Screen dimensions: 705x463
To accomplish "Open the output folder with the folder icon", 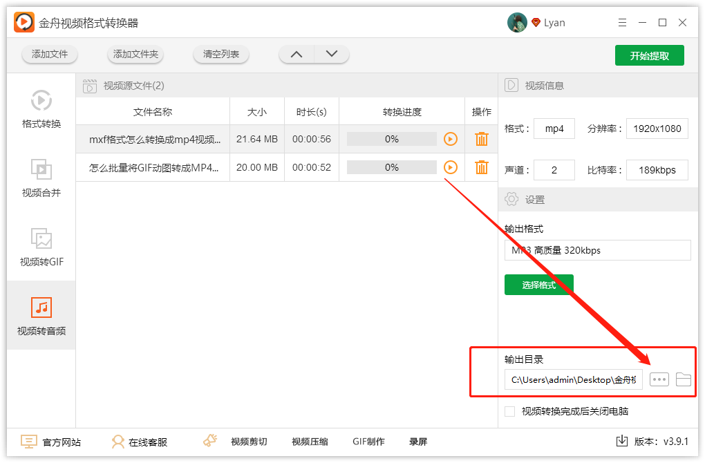I will click(x=683, y=379).
